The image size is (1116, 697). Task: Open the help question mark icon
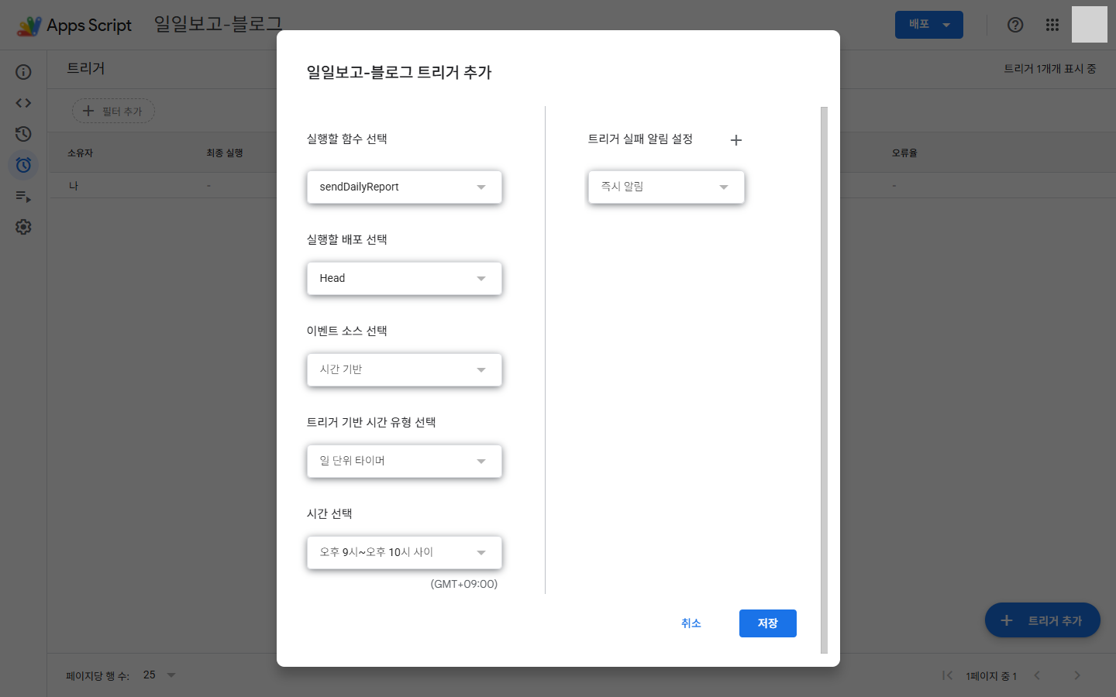pyautogui.click(x=1015, y=25)
